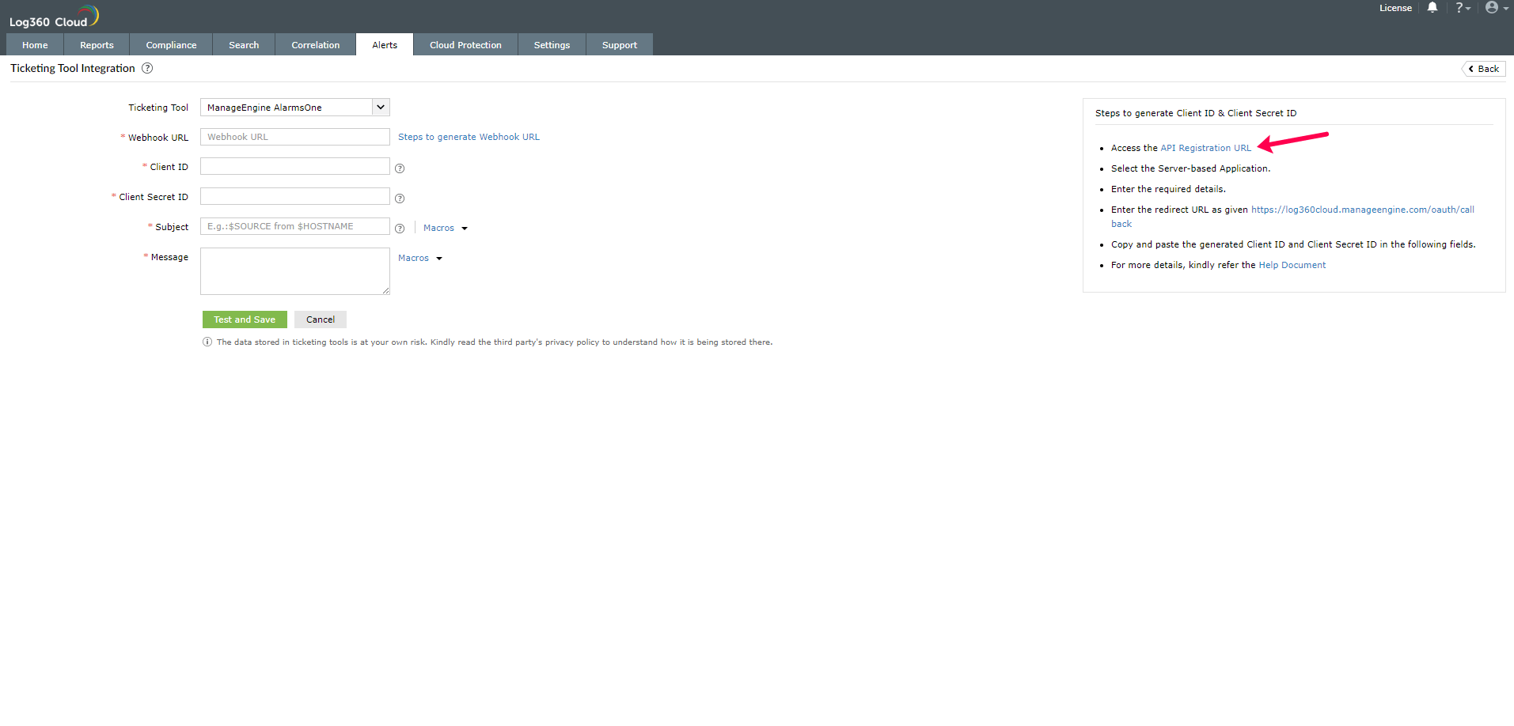The height and width of the screenshot is (726, 1514).
Task: Click the Cancel button
Action: [x=321, y=320]
